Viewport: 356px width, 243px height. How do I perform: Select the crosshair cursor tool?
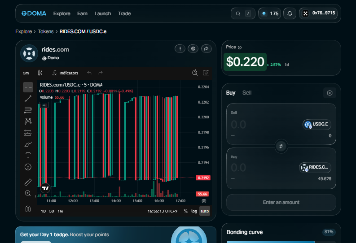[28, 87]
